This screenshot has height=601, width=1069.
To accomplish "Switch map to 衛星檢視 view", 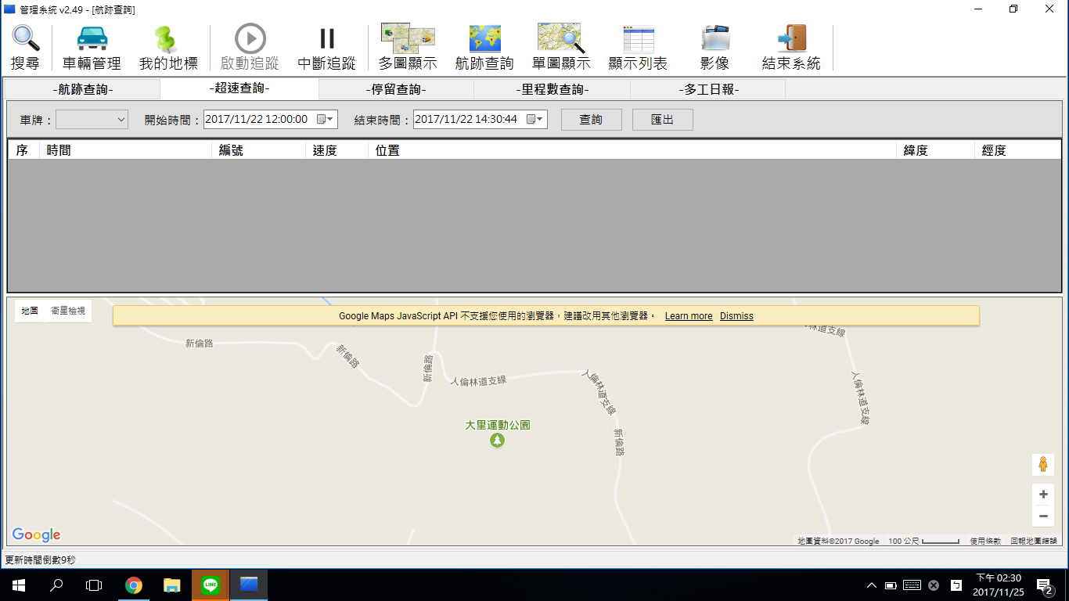I will pyautogui.click(x=68, y=311).
